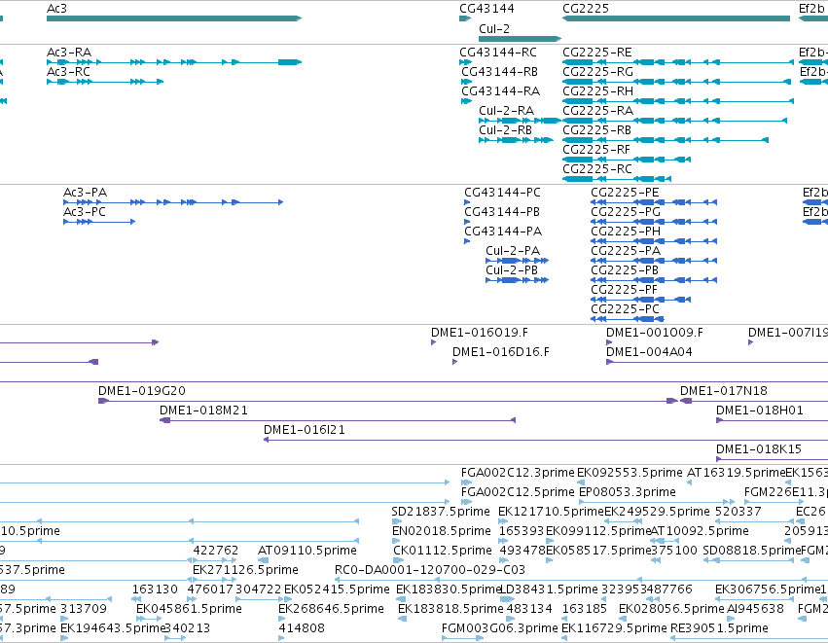Select protein CG2225-PA
This screenshot has height=643, width=828.
626,251
